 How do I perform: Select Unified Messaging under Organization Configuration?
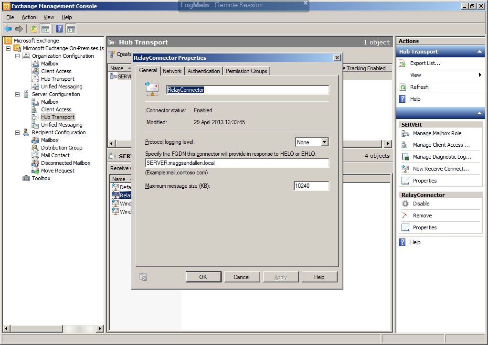62,86
